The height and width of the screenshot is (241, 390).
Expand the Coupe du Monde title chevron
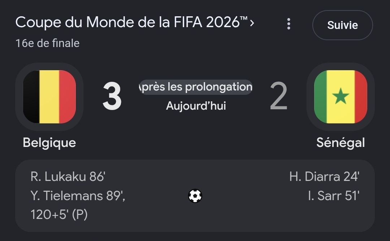tap(252, 23)
